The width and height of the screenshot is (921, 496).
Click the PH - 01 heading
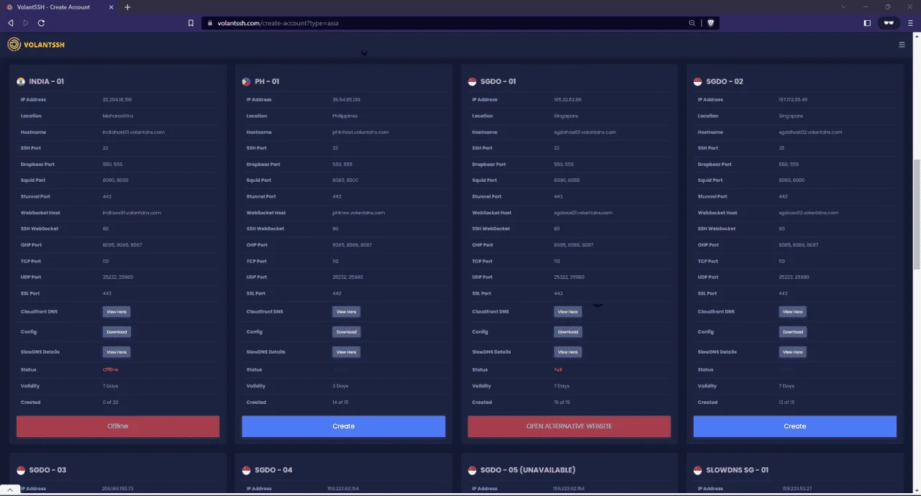(x=267, y=81)
